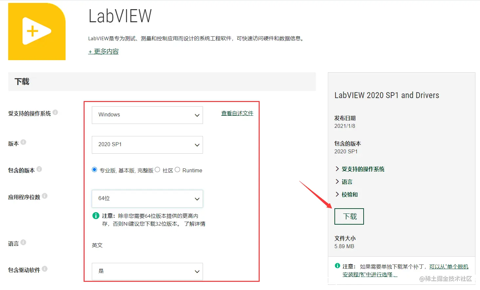Open the 查看自述文件 readme link

click(x=237, y=113)
